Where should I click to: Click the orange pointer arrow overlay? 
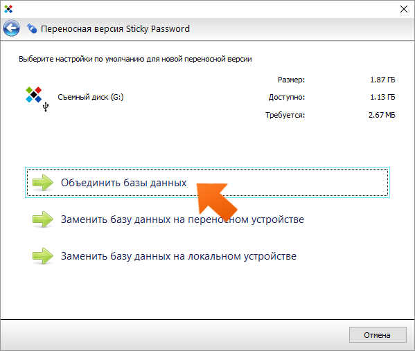[215, 199]
